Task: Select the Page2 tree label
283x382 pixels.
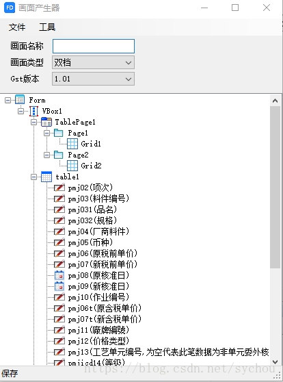Action: pyautogui.click(x=78, y=155)
